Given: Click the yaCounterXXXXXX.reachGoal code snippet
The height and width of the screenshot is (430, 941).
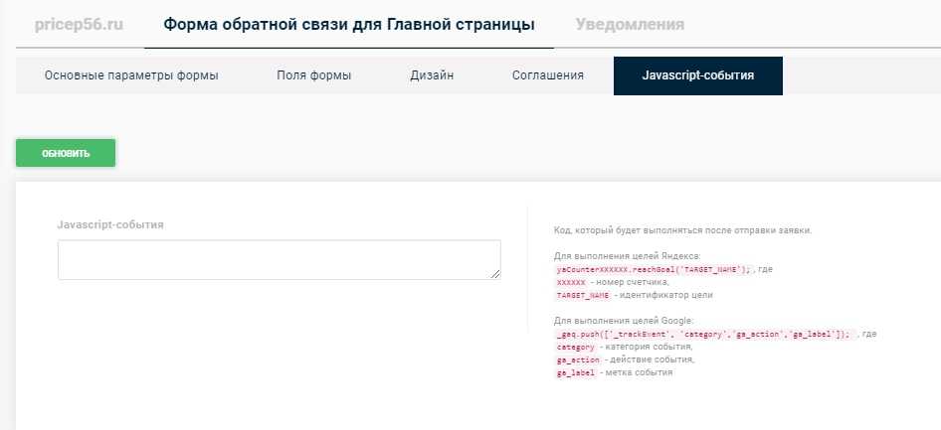Looking at the screenshot, I should 654,269.
